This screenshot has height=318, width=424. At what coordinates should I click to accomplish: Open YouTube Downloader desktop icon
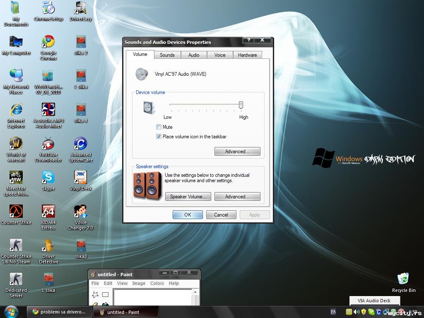48,144
